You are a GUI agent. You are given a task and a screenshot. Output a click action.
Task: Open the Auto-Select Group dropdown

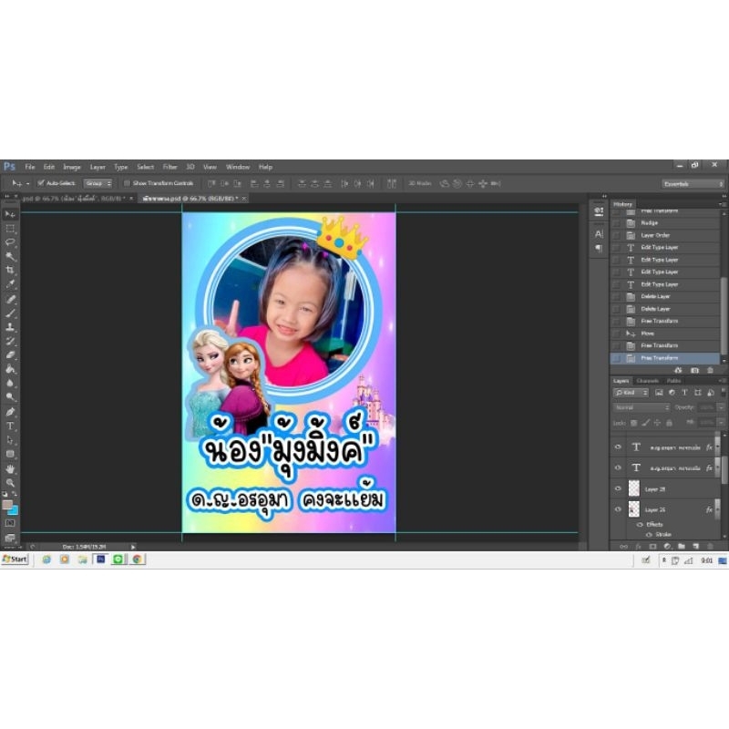(98, 184)
